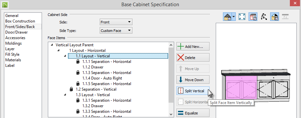Click the Face Items scrollbar thumb

click(171, 75)
